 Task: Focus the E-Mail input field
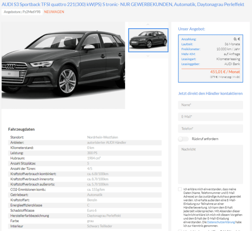tap(210, 117)
